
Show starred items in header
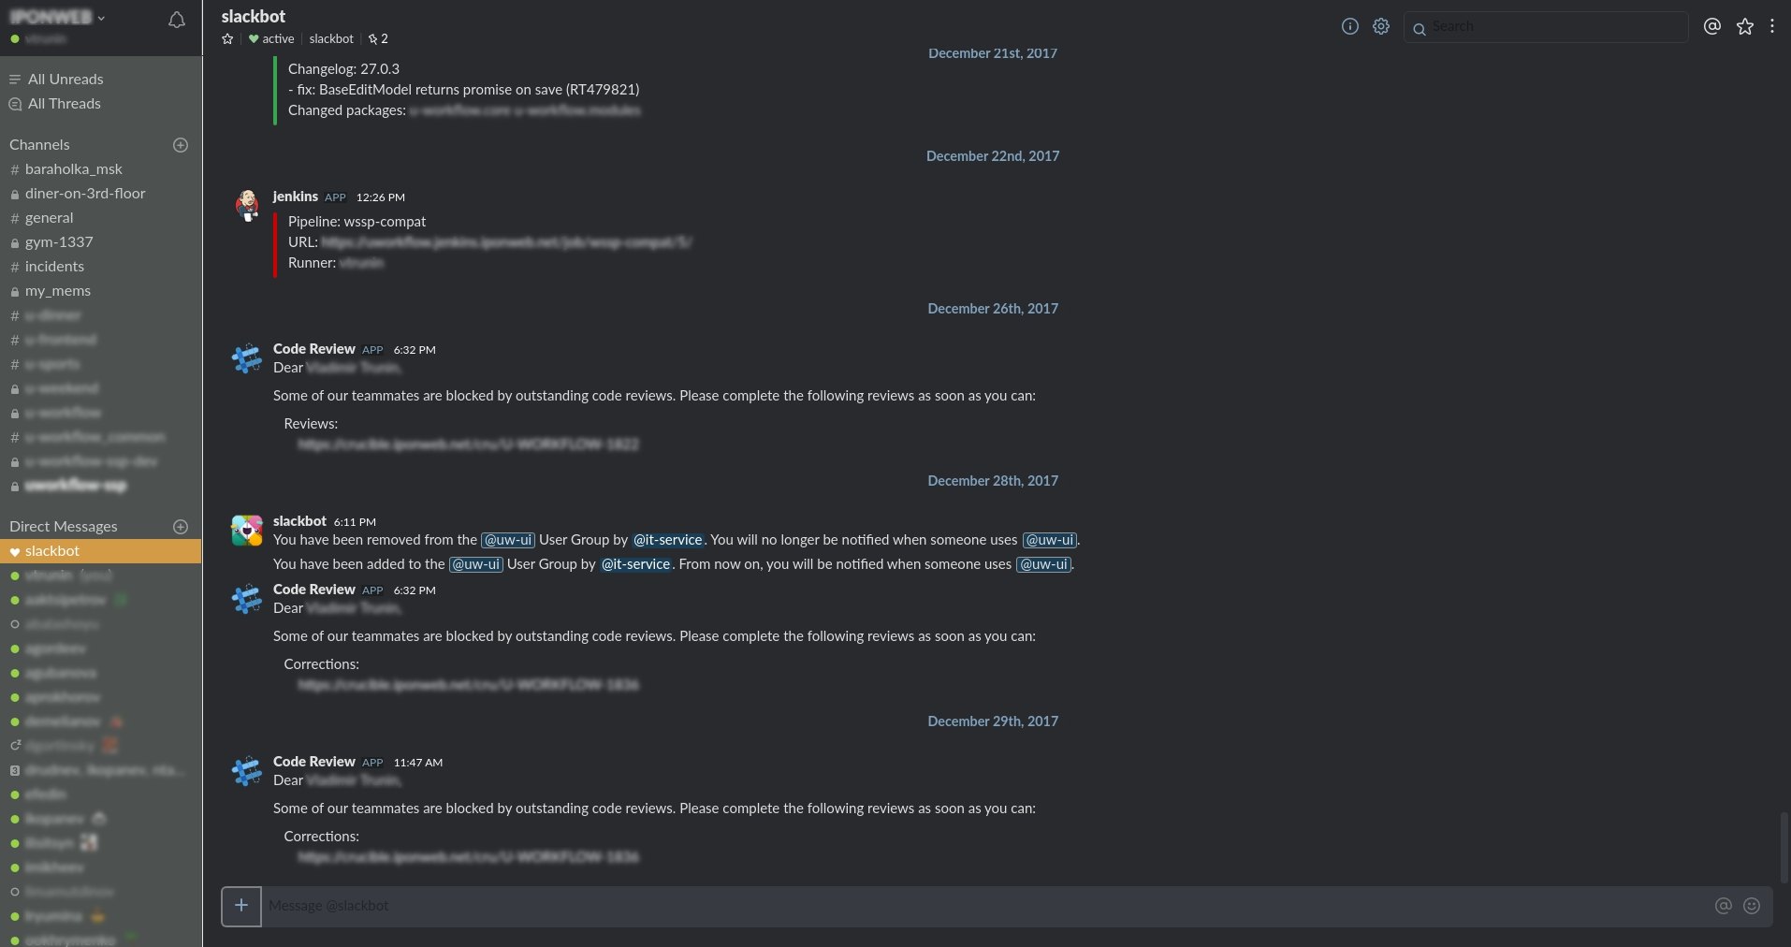(1745, 26)
